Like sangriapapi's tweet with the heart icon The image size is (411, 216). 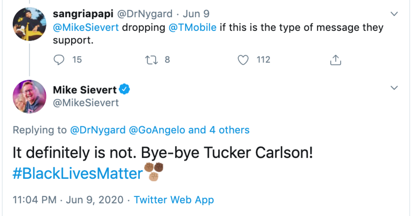tap(243, 60)
